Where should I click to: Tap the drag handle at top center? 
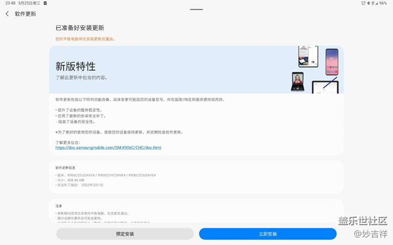(x=196, y=10)
